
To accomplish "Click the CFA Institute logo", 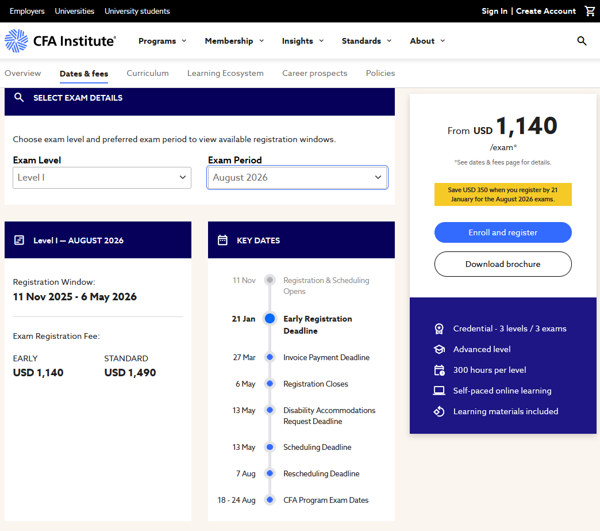I will pyautogui.click(x=60, y=41).
